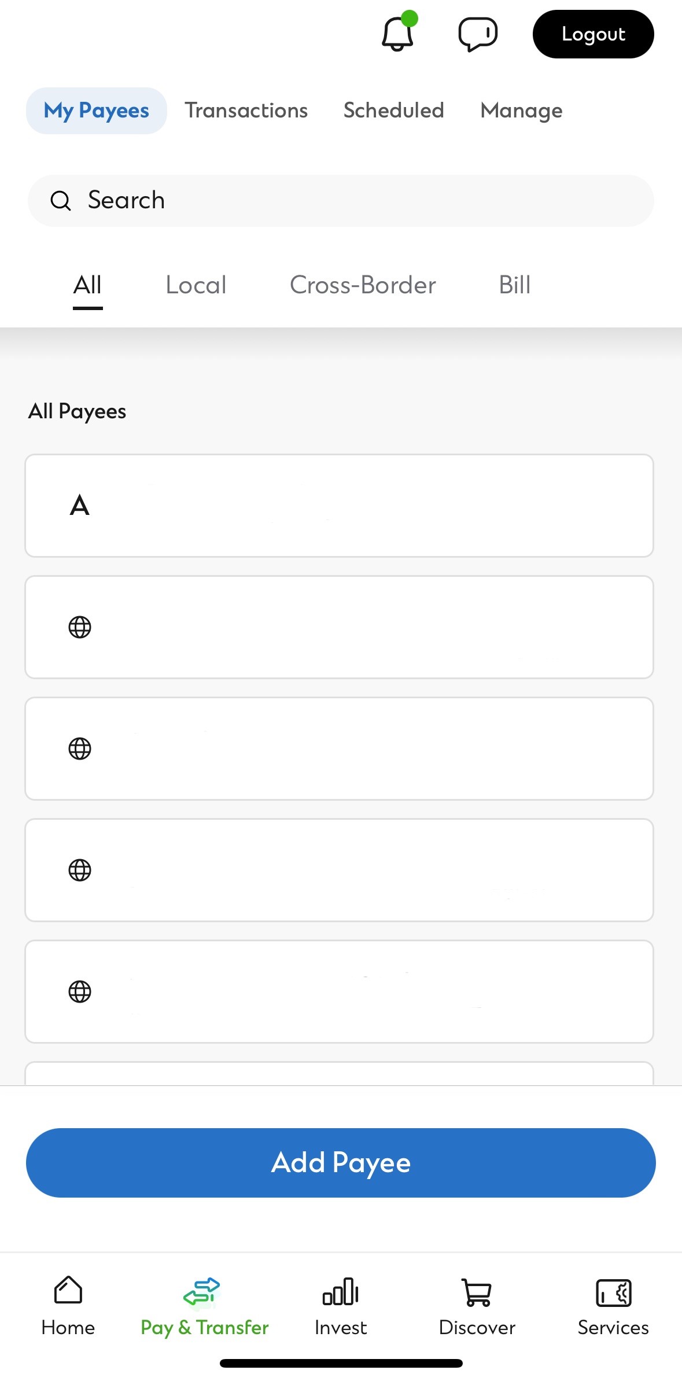Switch to the Transactions tab
The height and width of the screenshot is (1381, 682).
point(246,110)
